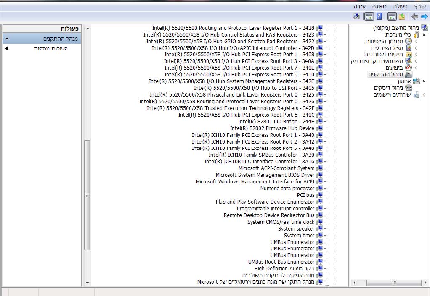Image resolution: width=430 pixels, height=296 pixels.
Task: Collapse מנהל ההתקנים section in actions pane
Action: [x=7, y=39]
